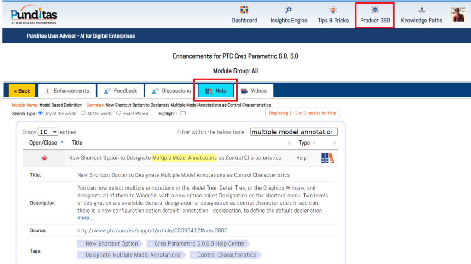Sort by the Open/Close column header
Screen dimensions: 471x264
pos(43,143)
